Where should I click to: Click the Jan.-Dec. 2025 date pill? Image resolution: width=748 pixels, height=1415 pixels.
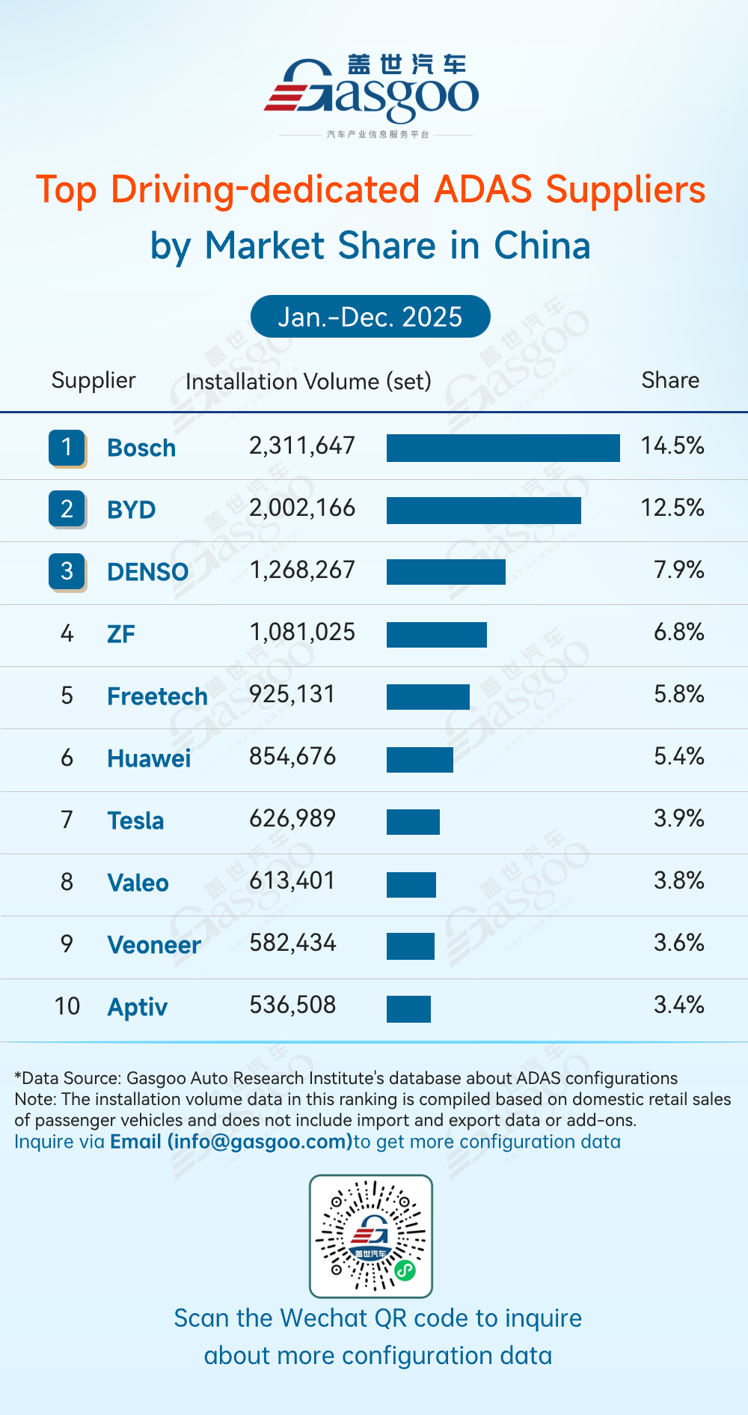point(370,317)
